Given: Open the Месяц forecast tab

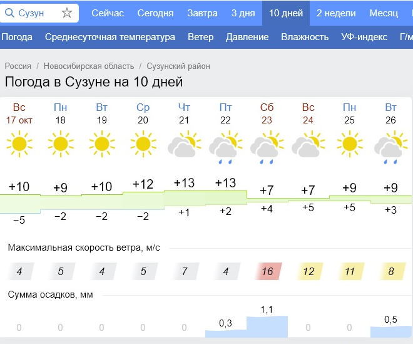Looking at the screenshot, I should (x=384, y=13).
